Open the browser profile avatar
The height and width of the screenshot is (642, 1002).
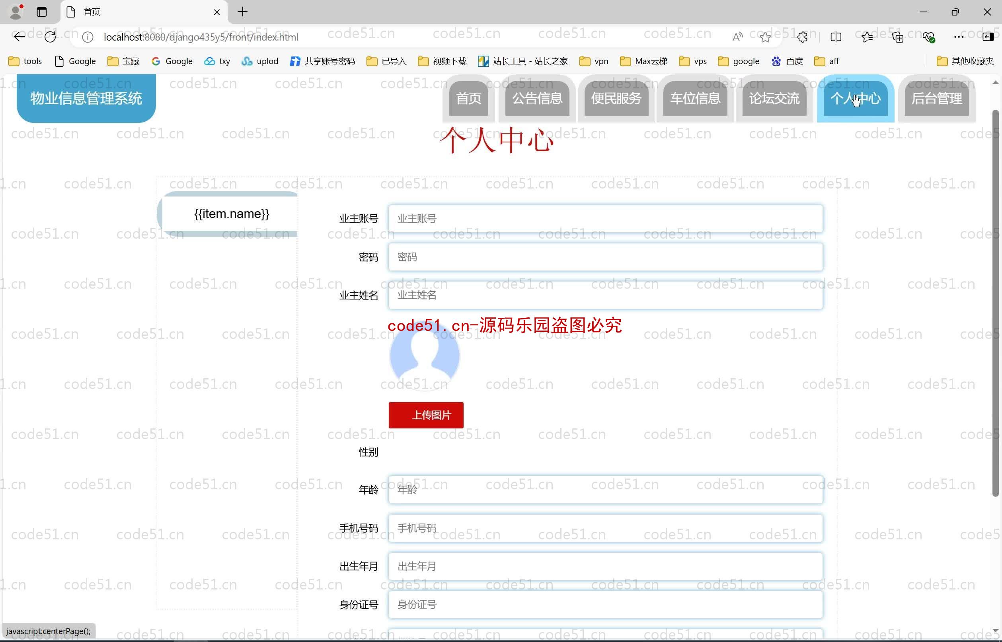[x=16, y=12]
